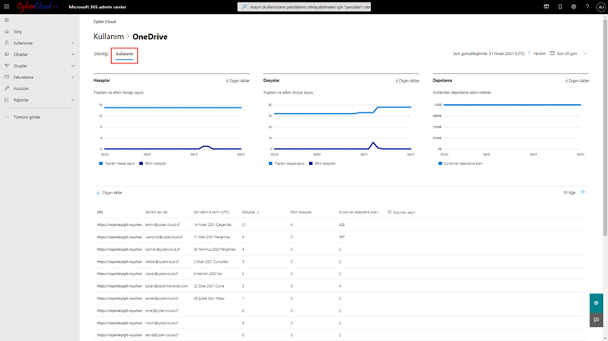
Task: Click the Sahibin asıl adı column header
Action: tap(156, 212)
